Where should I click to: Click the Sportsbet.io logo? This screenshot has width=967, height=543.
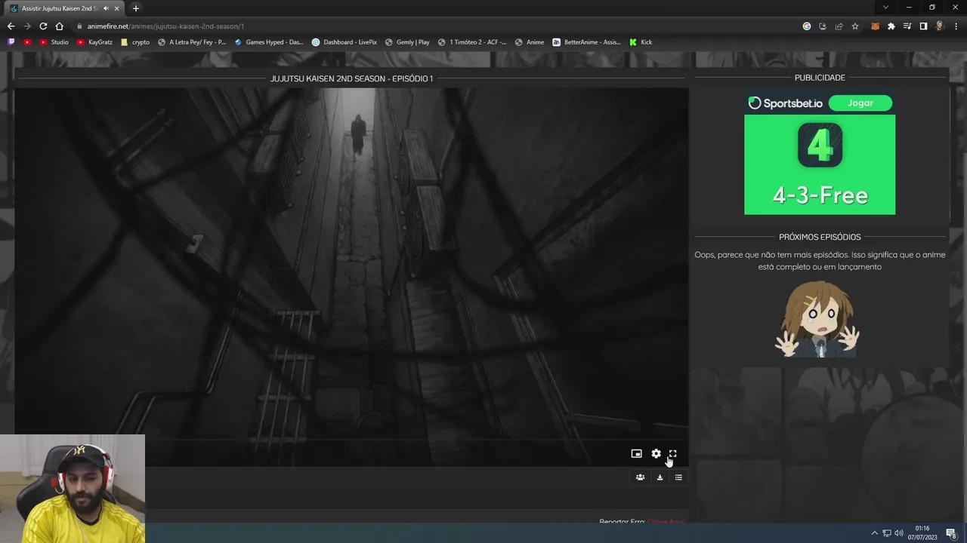786,103
